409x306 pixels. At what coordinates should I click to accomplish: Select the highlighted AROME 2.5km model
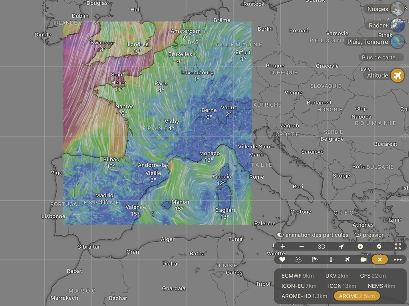[x=357, y=296]
